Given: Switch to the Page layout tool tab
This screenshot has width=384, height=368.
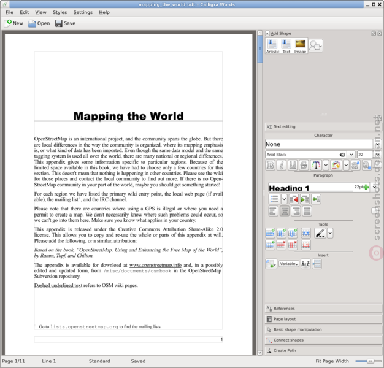Looking at the screenshot, I should (323, 319).
